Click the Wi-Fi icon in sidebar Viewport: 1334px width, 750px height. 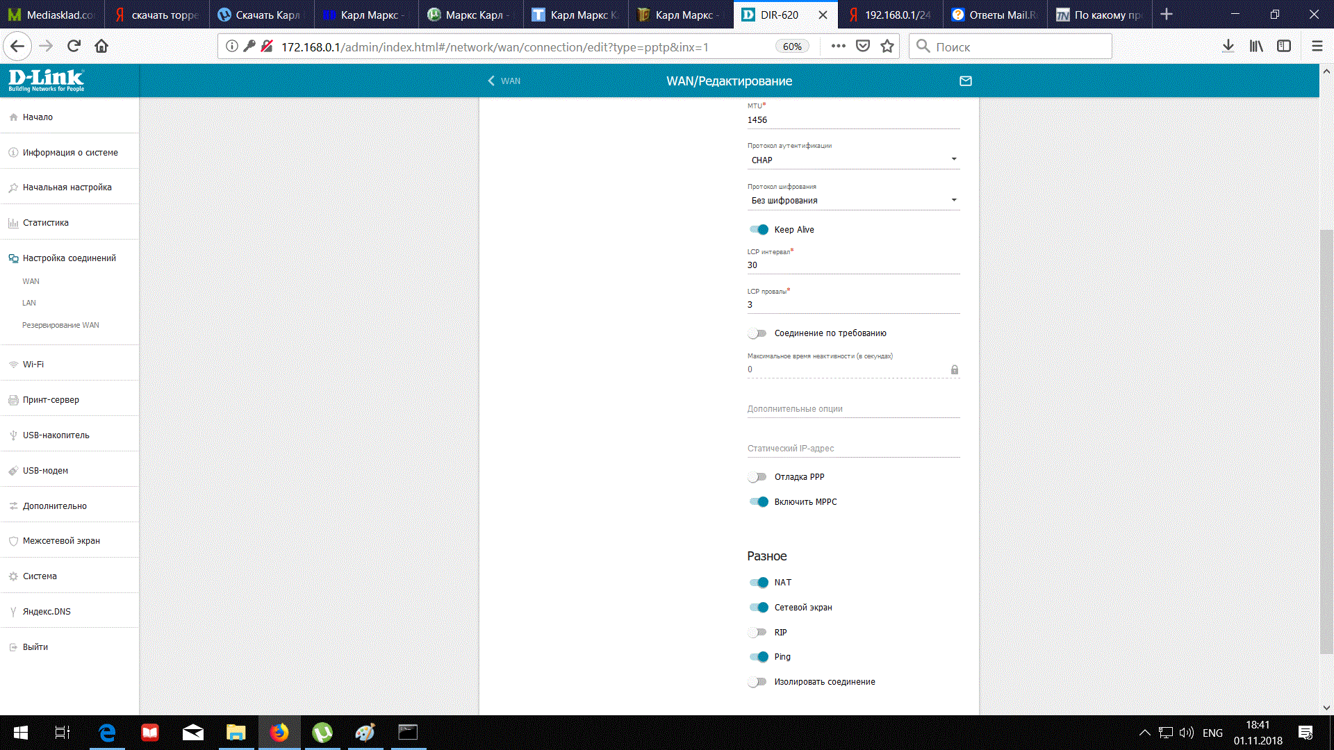pyautogui.click(x=13, y=365)
